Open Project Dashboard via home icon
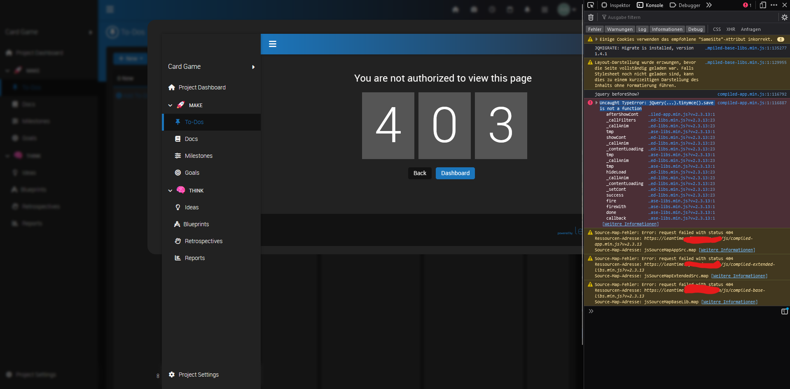 (171, 87)
